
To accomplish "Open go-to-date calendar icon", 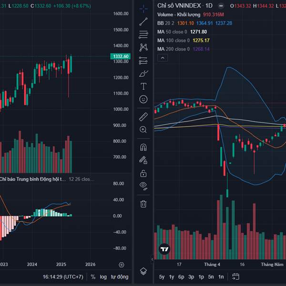I will 235,276.
